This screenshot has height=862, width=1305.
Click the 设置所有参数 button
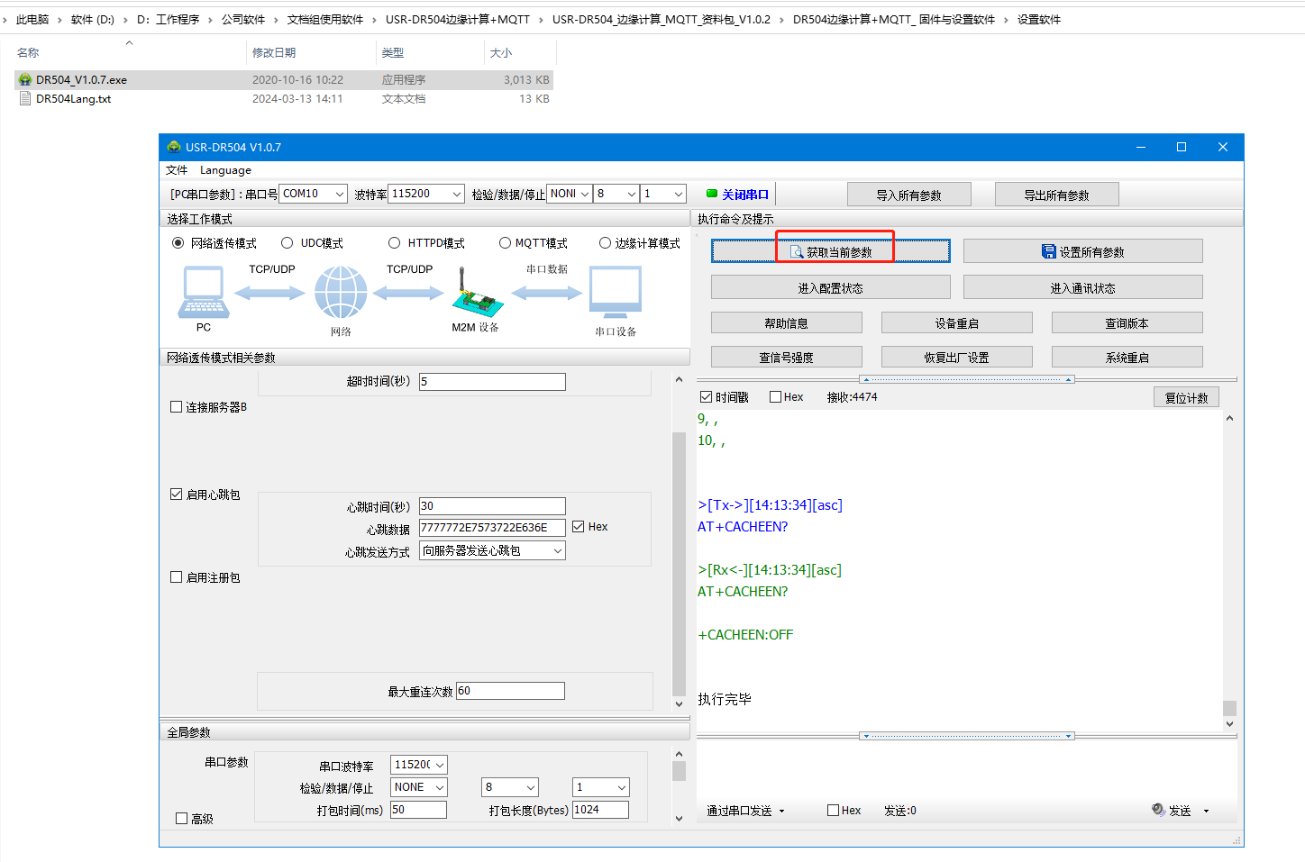(1082, 251)
